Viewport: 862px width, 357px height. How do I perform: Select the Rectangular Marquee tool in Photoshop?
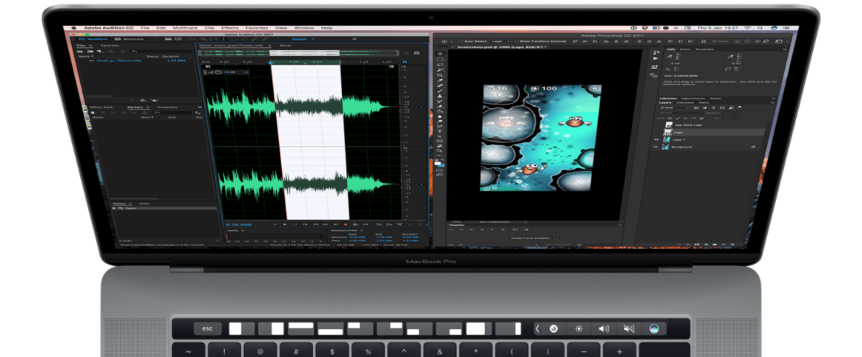tap(440, 59)
